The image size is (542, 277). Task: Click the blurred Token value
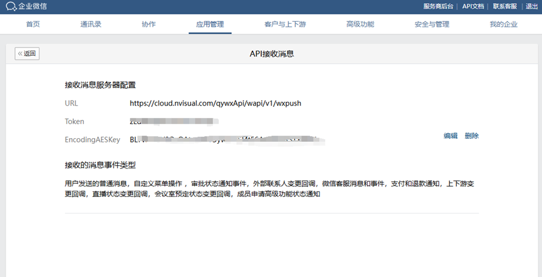pyautogui.click(x=175, y=121)
